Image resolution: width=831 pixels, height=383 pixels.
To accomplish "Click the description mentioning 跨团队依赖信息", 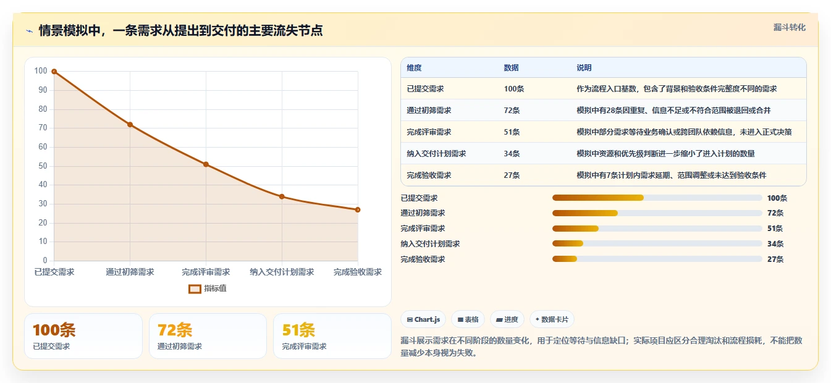I will [x=684, y=132].
